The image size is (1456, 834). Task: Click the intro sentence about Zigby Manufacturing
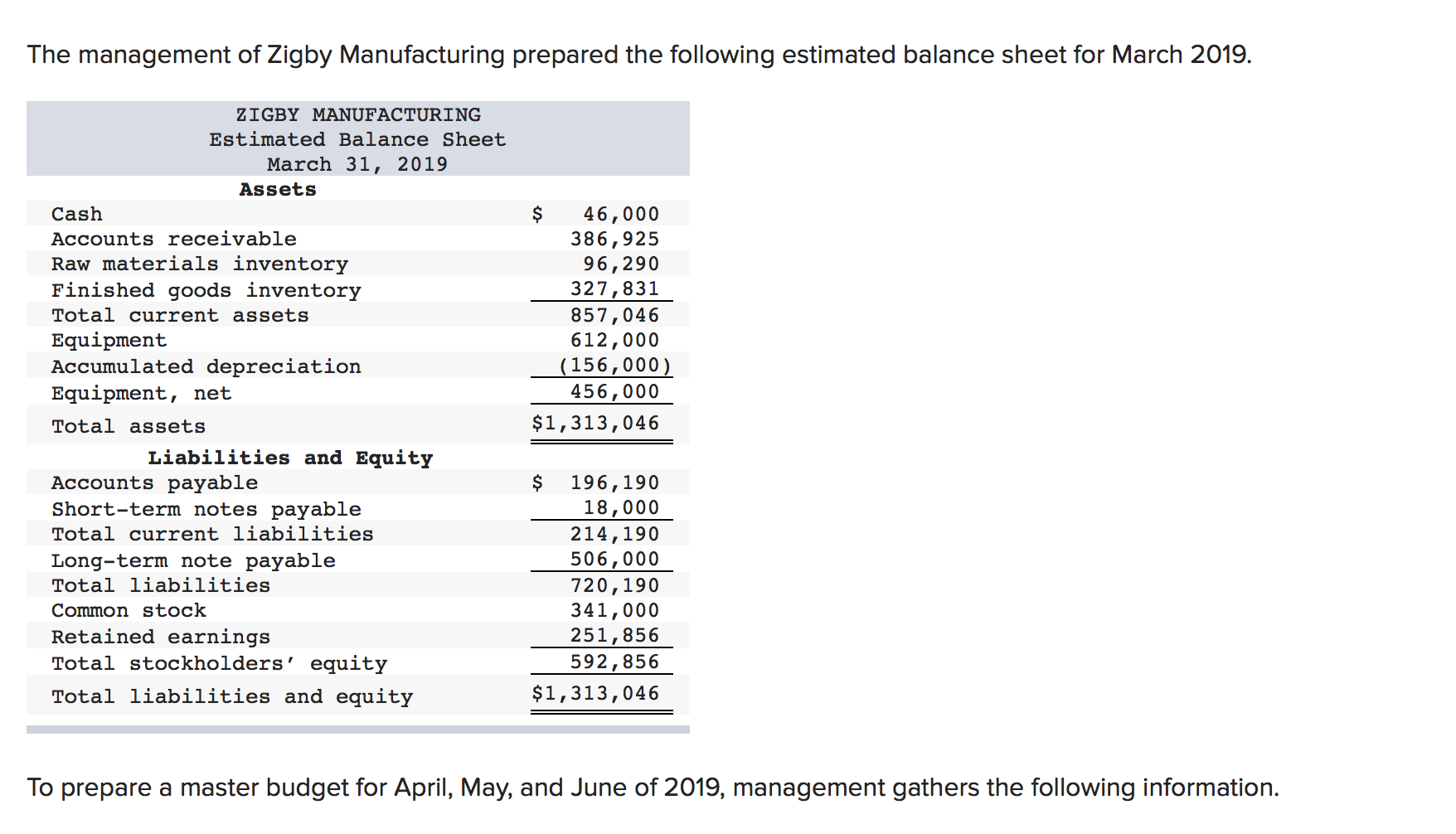pos(639,55)
